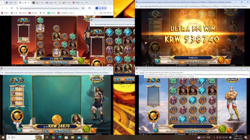Open autoplay in bottom-right Zeus game
This screenshot has height=140, width=250.
(229, 130)
